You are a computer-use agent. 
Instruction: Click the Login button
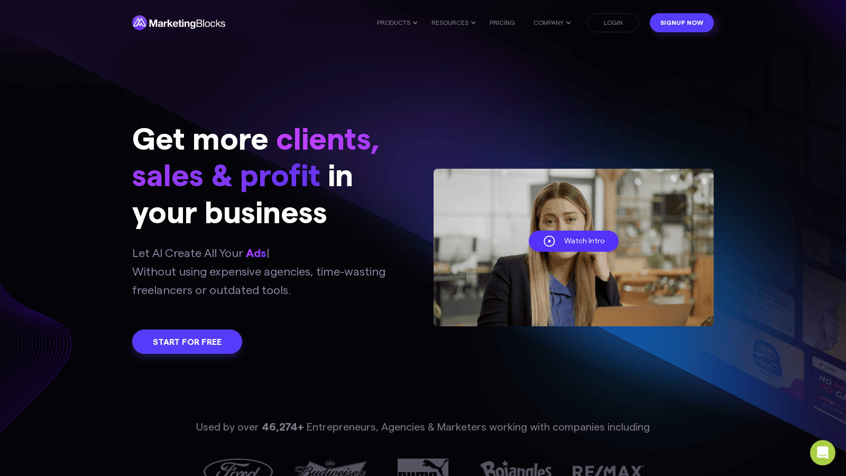[x=613, y=23]
